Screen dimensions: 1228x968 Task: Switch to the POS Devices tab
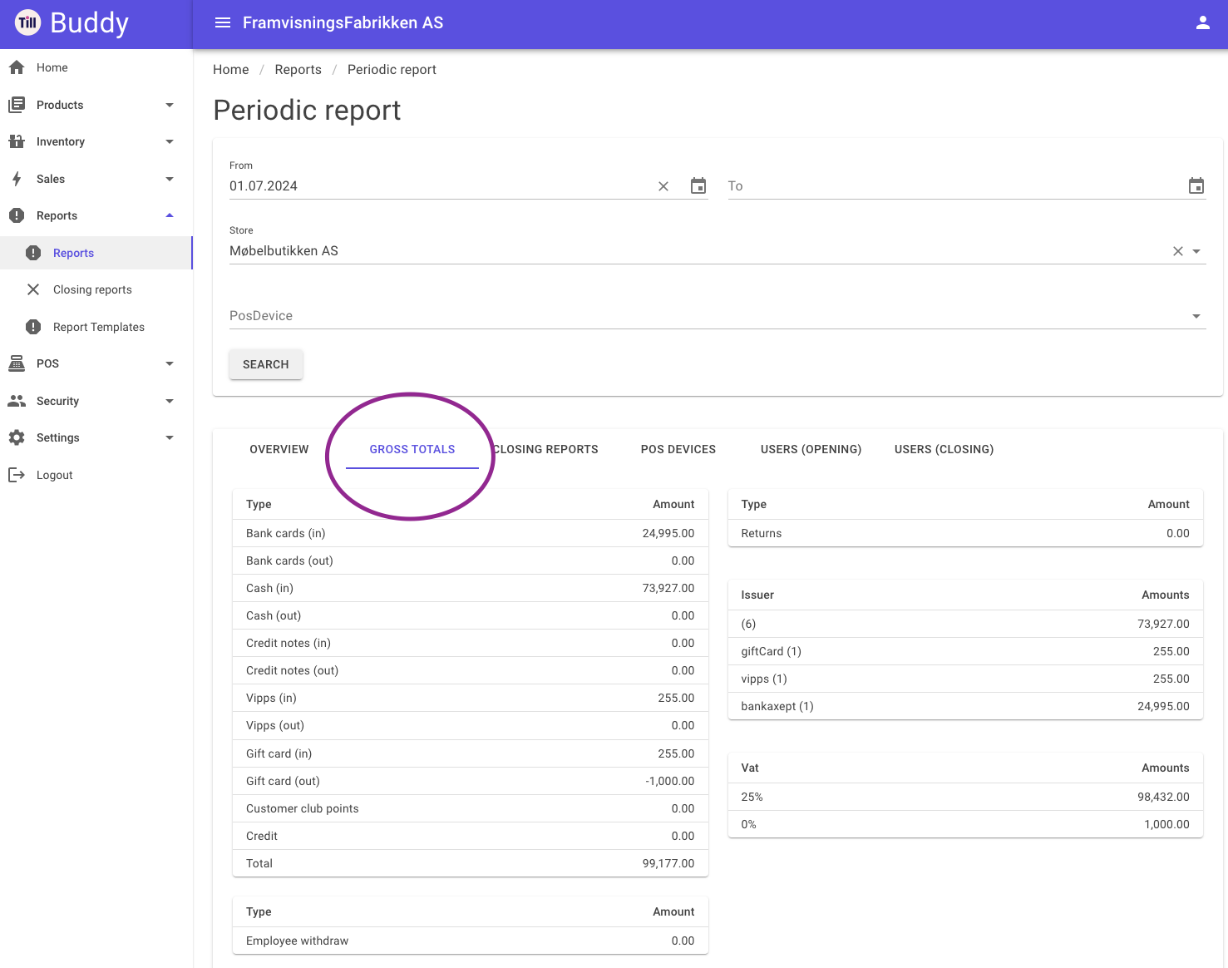tap(678, 449)
